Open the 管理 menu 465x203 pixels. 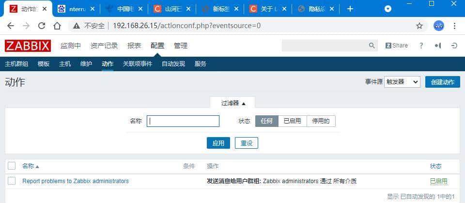(181, 46)
